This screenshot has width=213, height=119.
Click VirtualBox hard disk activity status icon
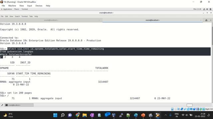point(172,109)
